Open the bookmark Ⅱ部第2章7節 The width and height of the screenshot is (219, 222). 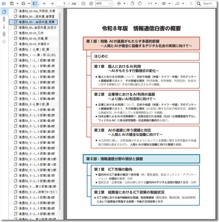(33, 214)
